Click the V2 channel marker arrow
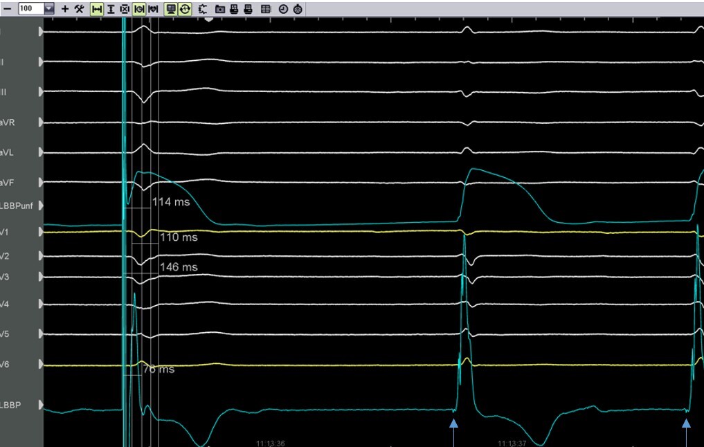Screen dimensions: 704x447 [x=41, y=256]
